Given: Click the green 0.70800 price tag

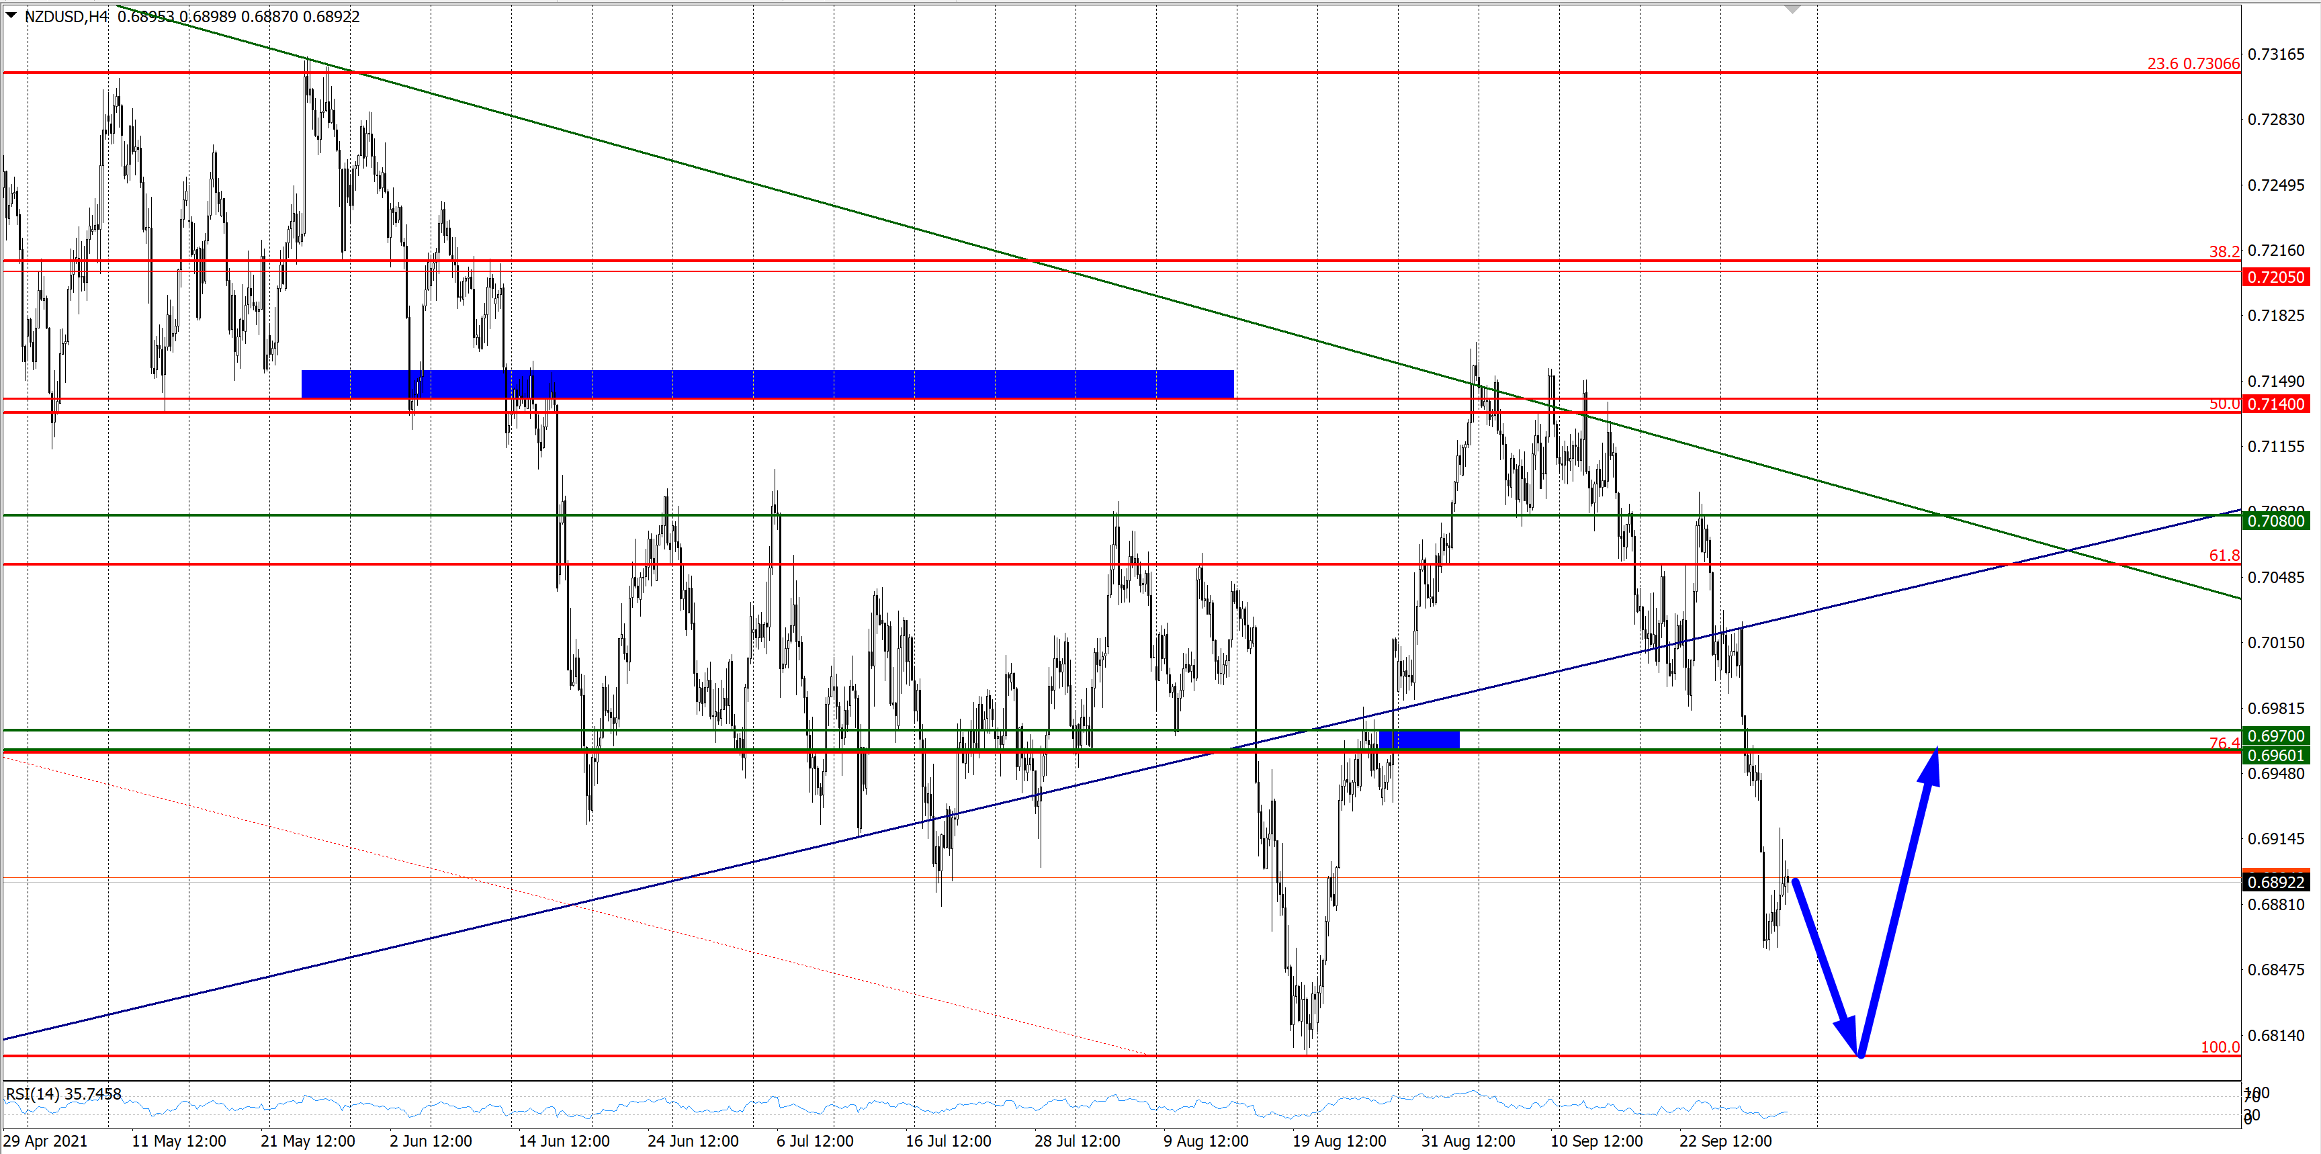Looking at the screenshot, I should 2275,522.
